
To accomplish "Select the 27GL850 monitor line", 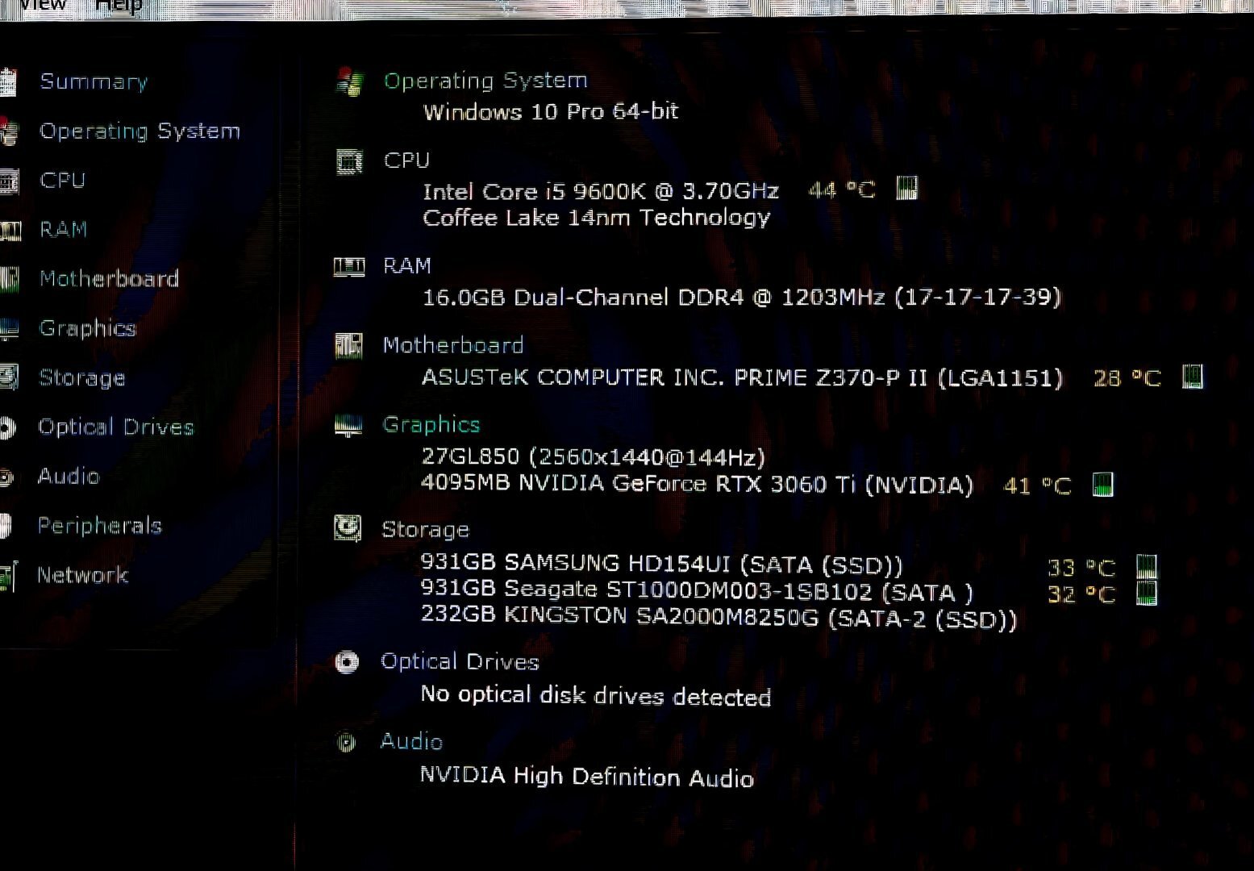I will point(594,457).
